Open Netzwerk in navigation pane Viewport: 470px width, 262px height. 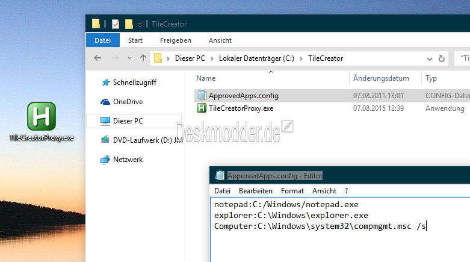pyautogui.click(x=128, y=160)
